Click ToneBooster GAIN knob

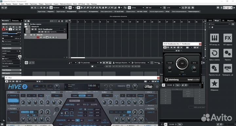coord(170,68)
